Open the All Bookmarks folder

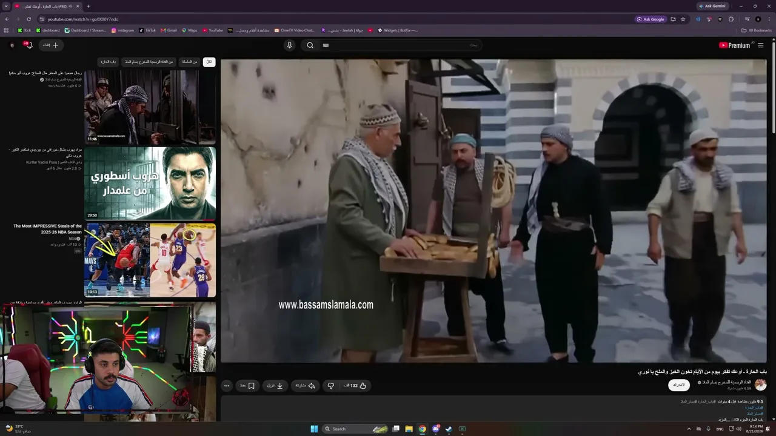(757, 30)
